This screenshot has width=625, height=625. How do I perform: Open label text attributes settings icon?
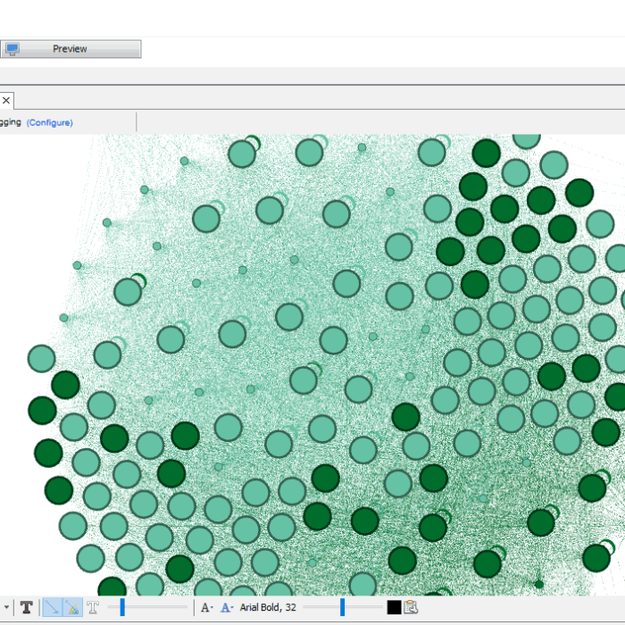(x=411, y=607)
